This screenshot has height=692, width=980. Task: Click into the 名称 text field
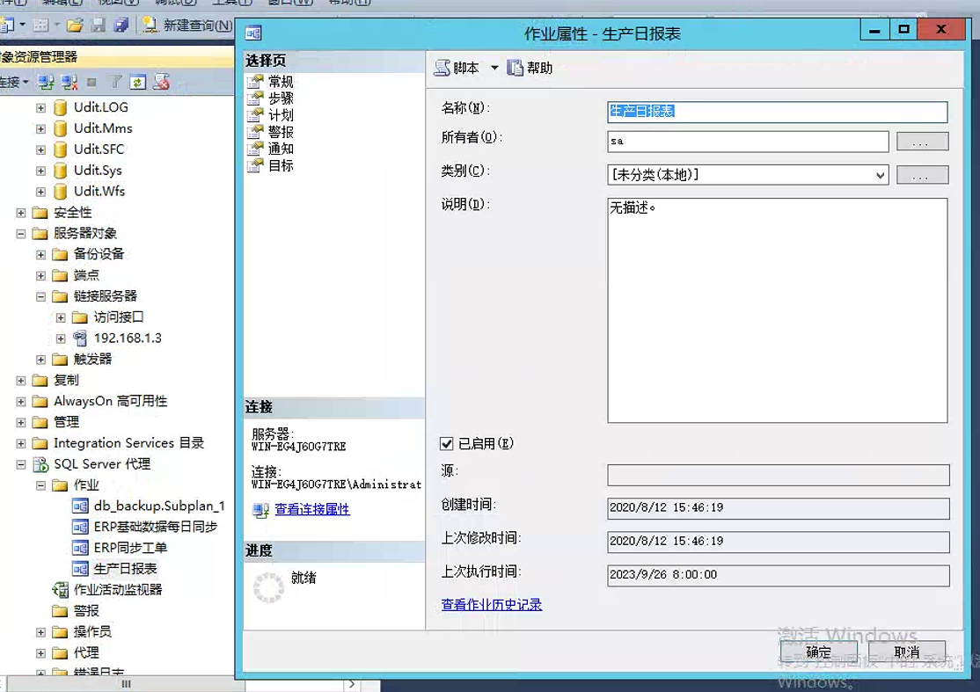click(777, 112)
